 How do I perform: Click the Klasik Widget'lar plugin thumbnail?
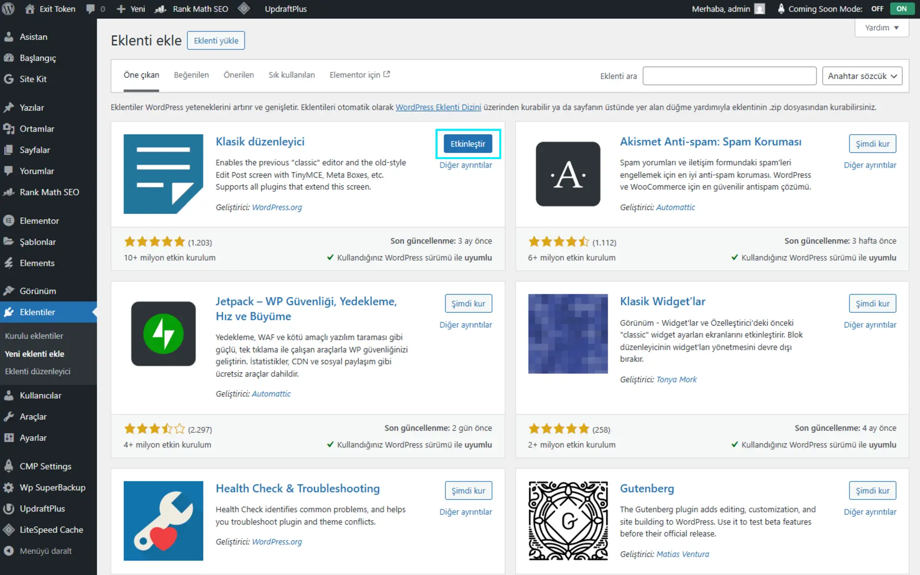tap(568, 333)
